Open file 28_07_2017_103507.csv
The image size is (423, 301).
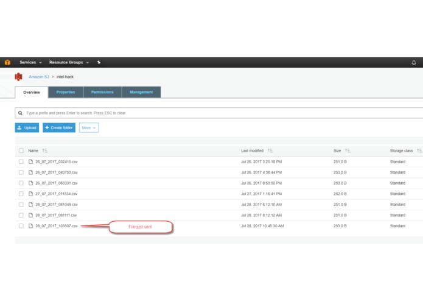pyautogui.click(x=57, y=226)
